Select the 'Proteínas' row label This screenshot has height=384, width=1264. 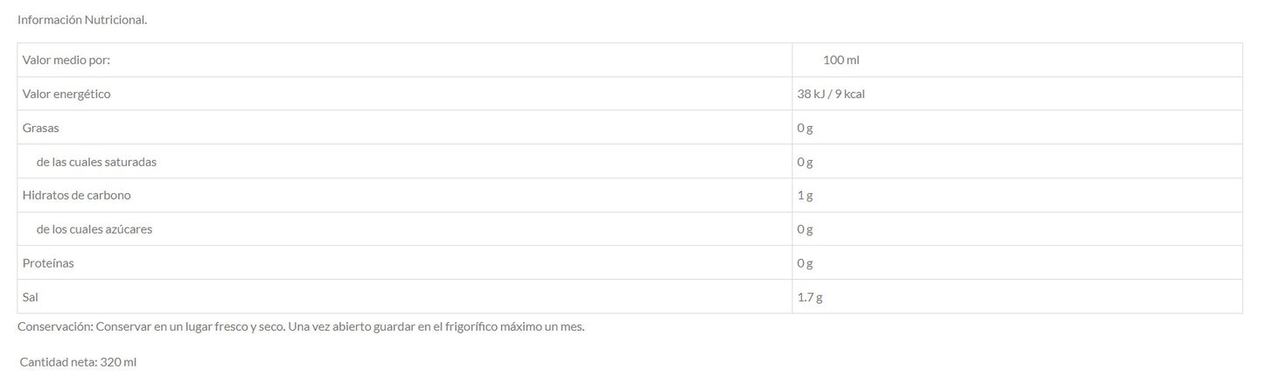click(x=48, y=262)
